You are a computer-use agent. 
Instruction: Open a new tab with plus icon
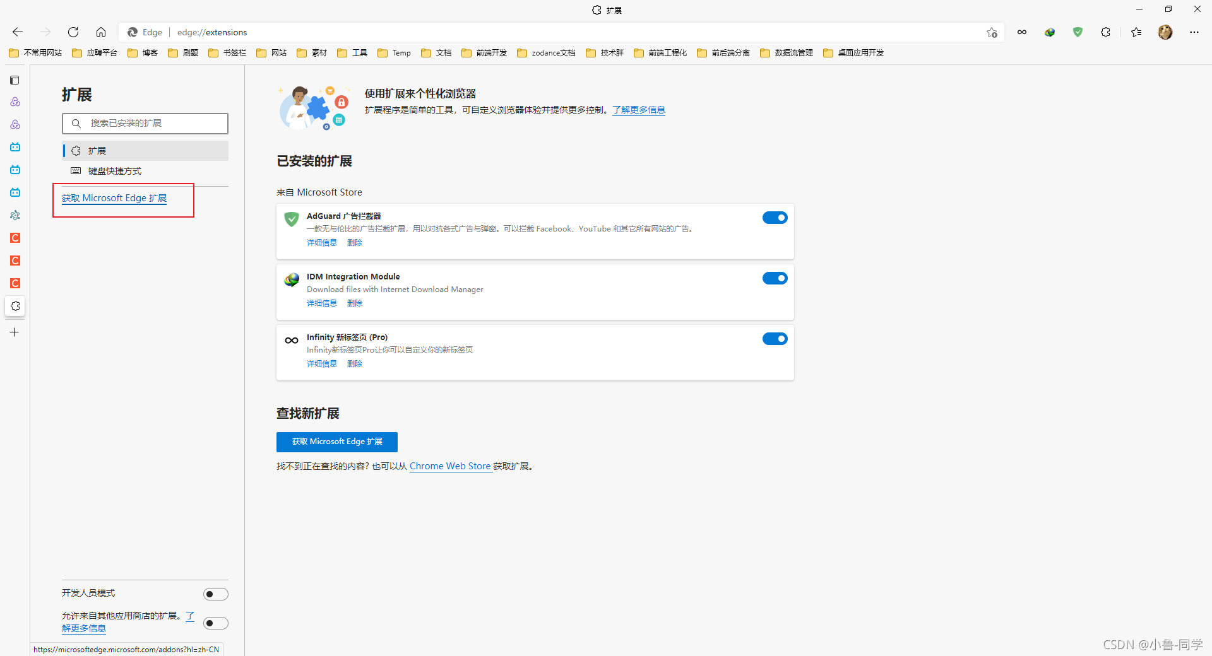[15, 332]
